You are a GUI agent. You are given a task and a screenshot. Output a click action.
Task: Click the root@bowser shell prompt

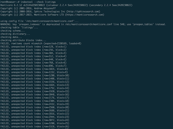(10, 2)
